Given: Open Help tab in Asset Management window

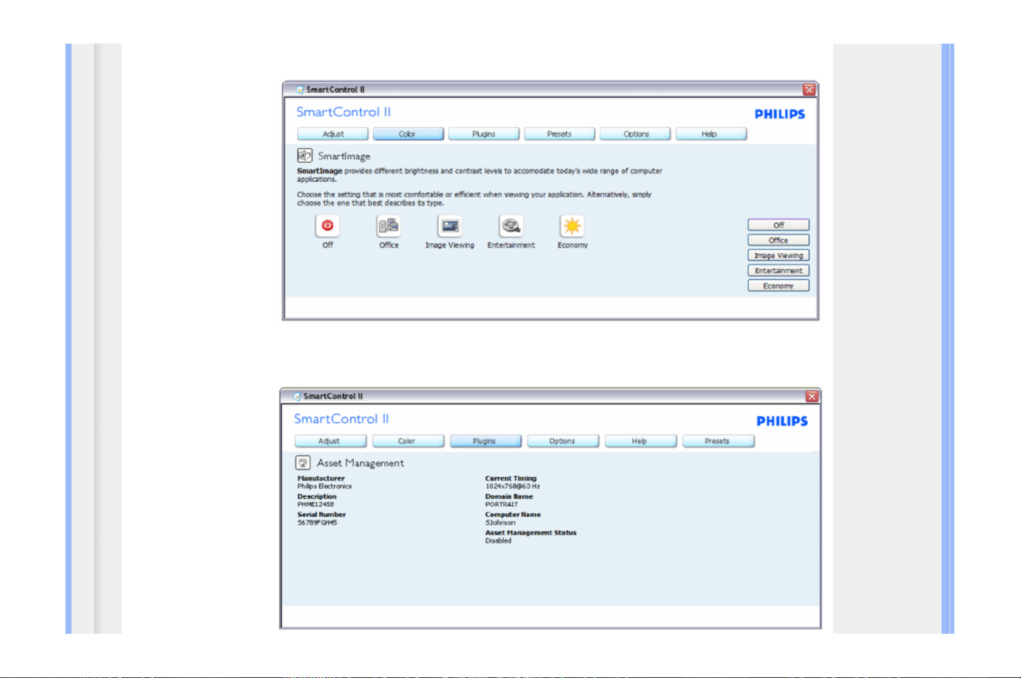Looking at the screenshot, I should [640, 441].
